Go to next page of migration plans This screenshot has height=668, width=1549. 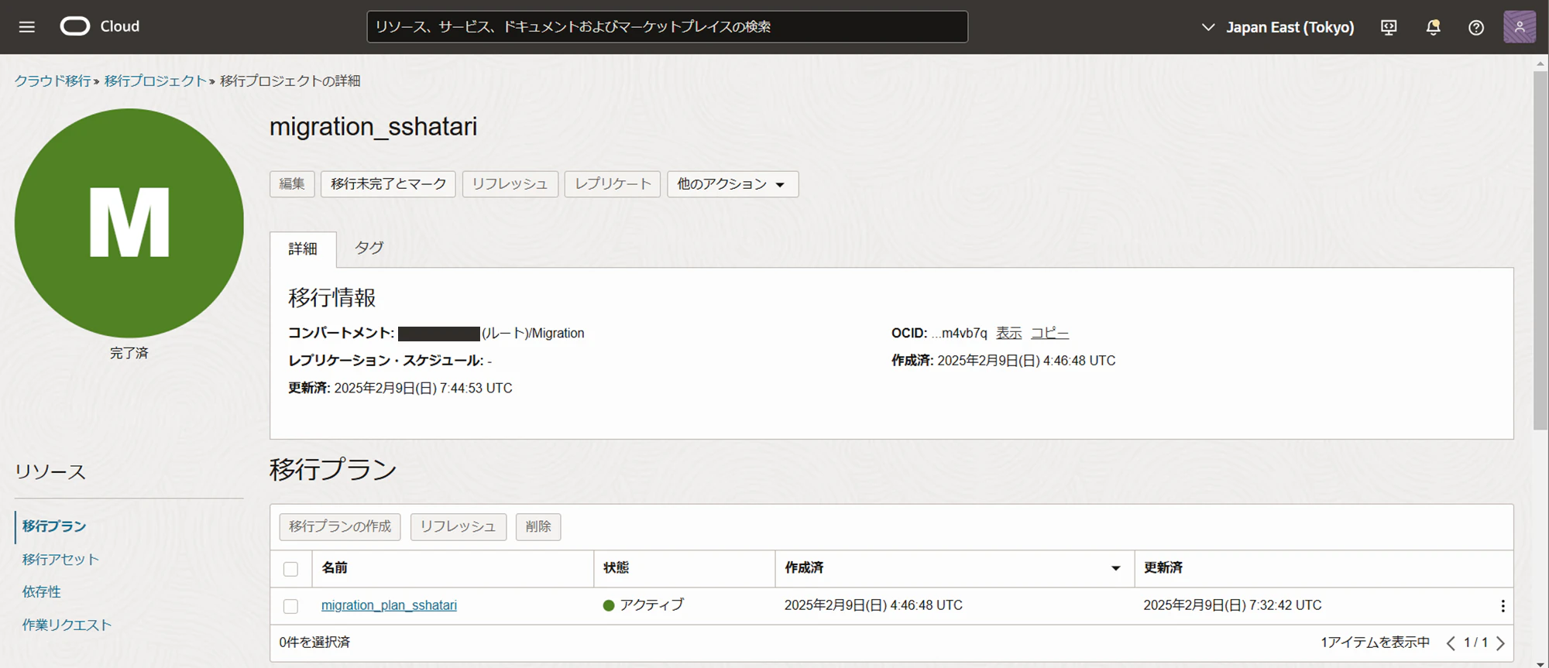coord(1501,643)
